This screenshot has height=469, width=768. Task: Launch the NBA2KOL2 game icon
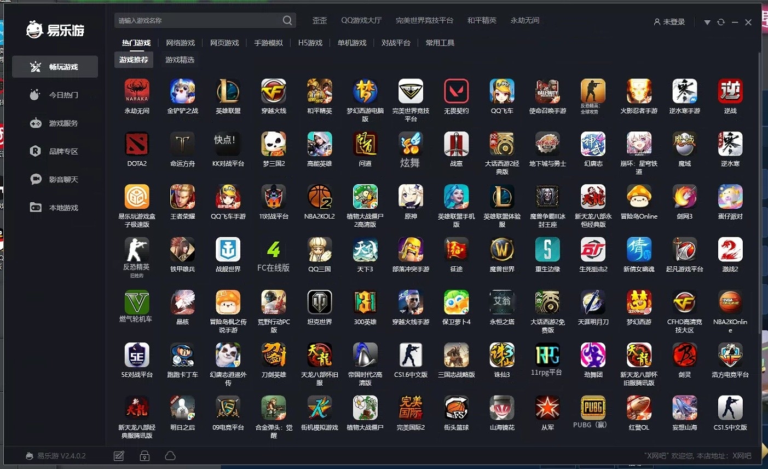tap(320, 197)
